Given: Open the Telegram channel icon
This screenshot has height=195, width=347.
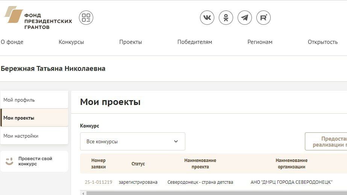Looking at the screenshot, I should coord(244,18).
